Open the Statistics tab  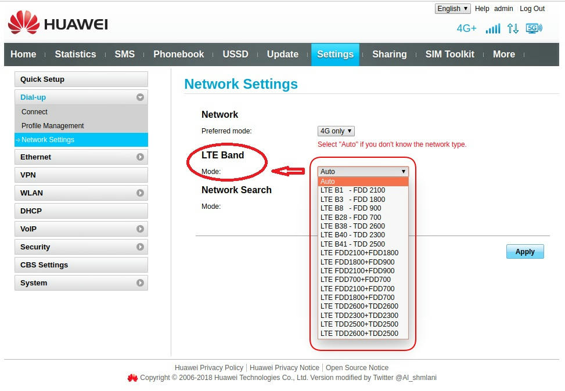[75, 55]
